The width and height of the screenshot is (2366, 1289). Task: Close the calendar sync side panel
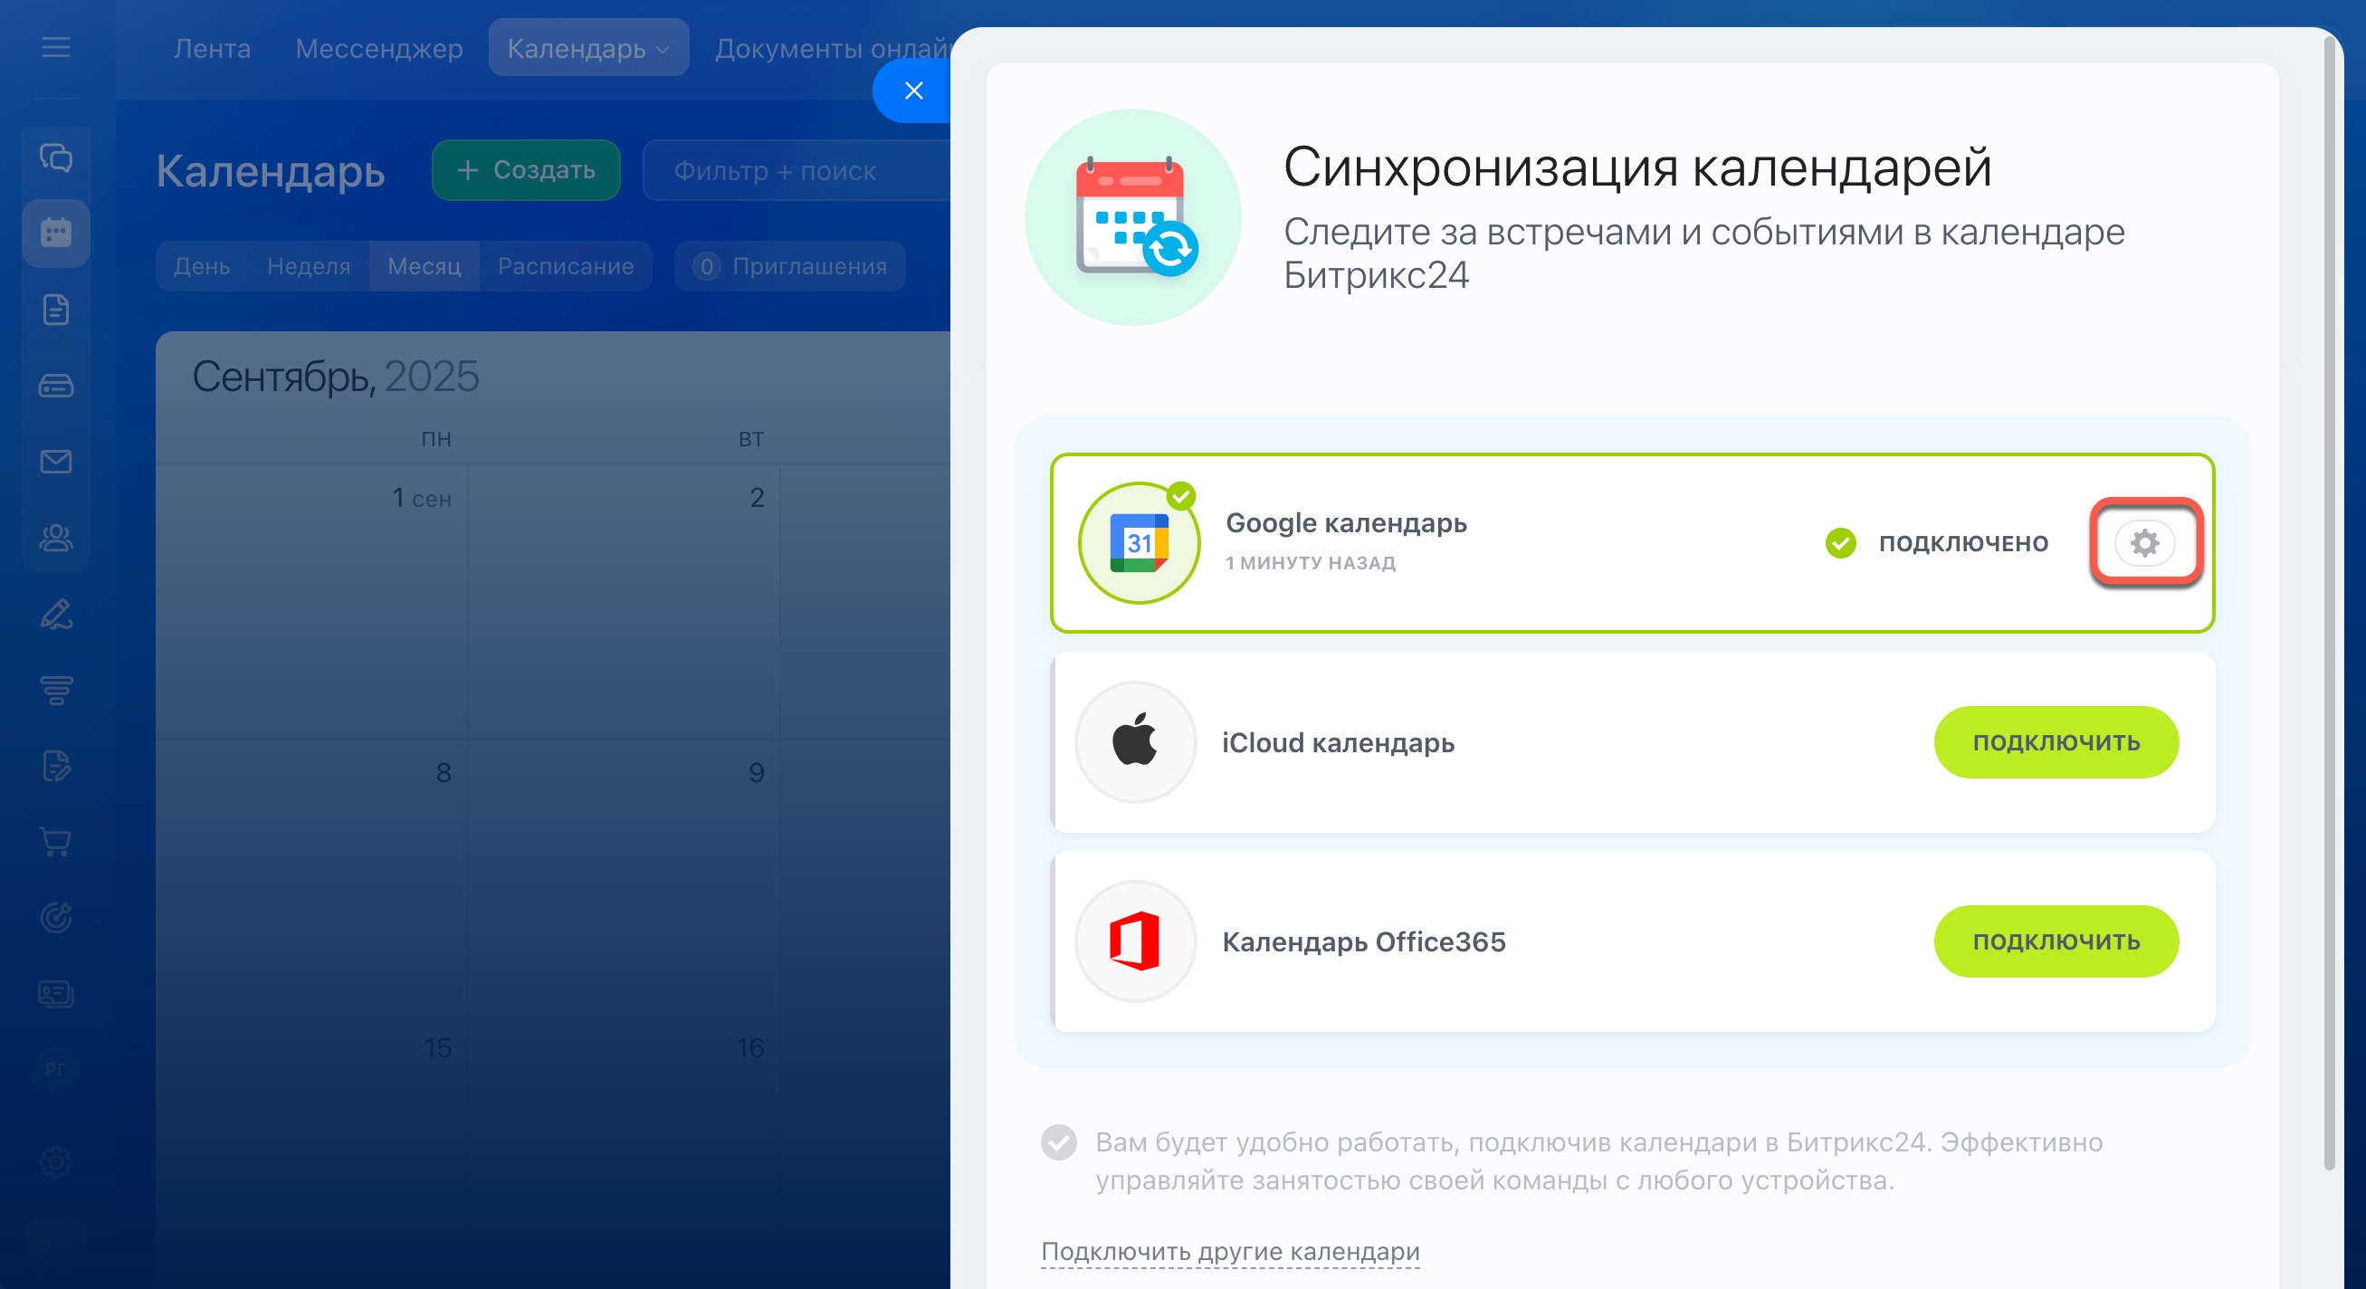point(913,90)
